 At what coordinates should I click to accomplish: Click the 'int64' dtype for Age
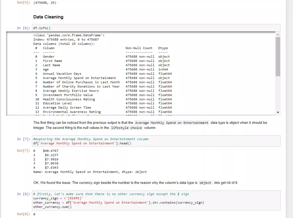[163, 70]
